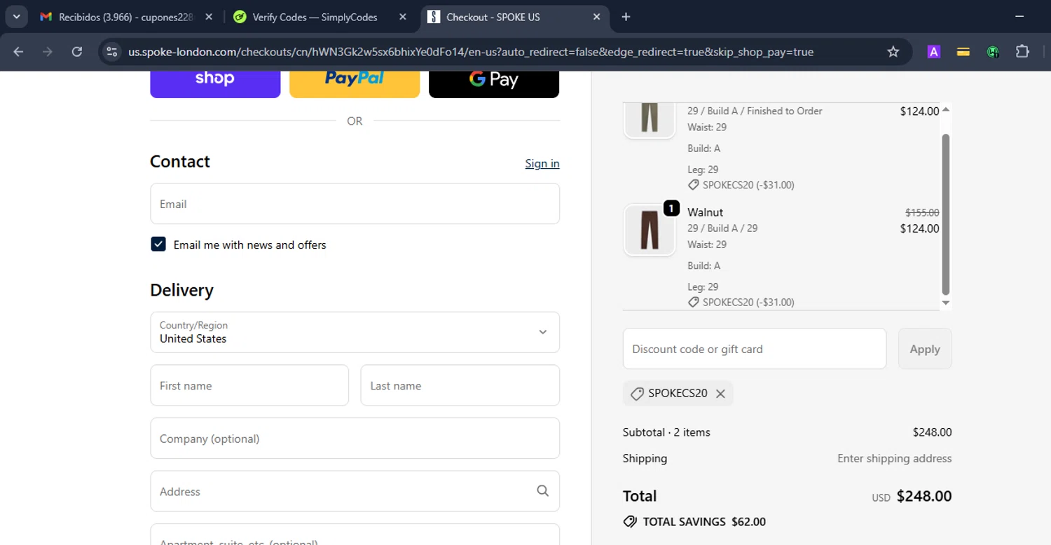The height and width of the screenshot is (545, 1051).
Task: Click the Contact section heading
Action: pyautogui.click(x=180, y=161)
